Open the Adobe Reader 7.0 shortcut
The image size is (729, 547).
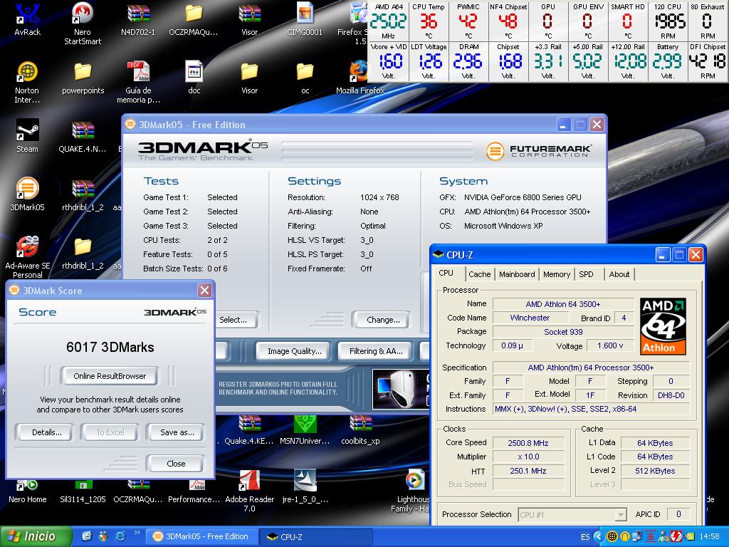[x=249, y=491]
